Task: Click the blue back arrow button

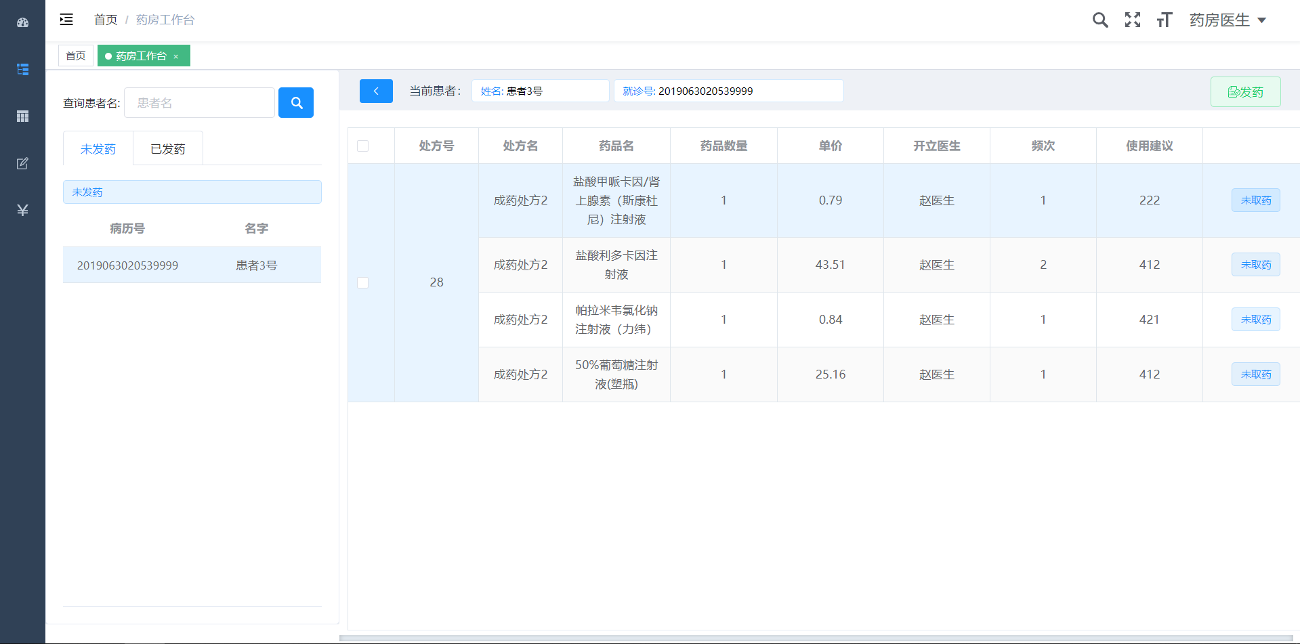Action: [376, 91]
